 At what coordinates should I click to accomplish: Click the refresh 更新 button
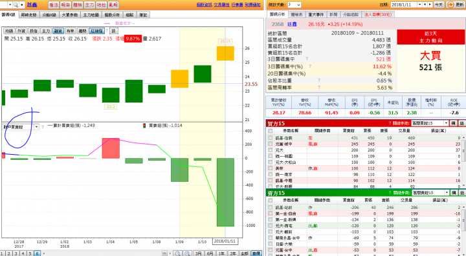click(x=456, y=5)
